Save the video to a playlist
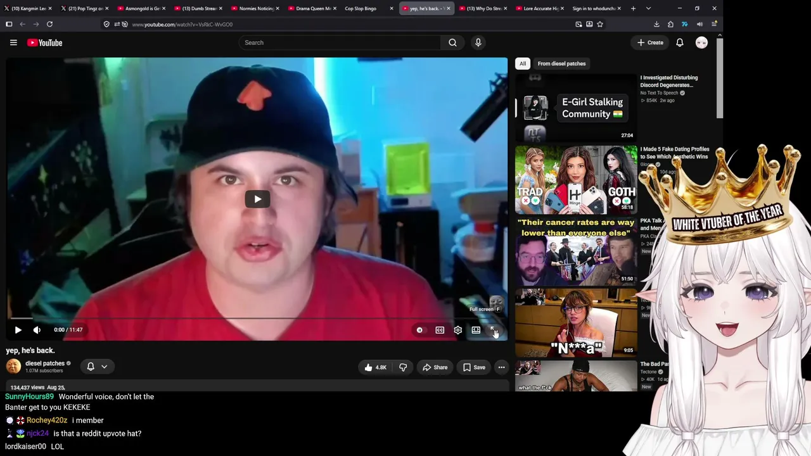This screenshot has height=456, width=811. (x=474, y=367)
